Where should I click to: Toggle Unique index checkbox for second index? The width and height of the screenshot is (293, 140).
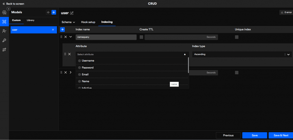click(237, 73)
